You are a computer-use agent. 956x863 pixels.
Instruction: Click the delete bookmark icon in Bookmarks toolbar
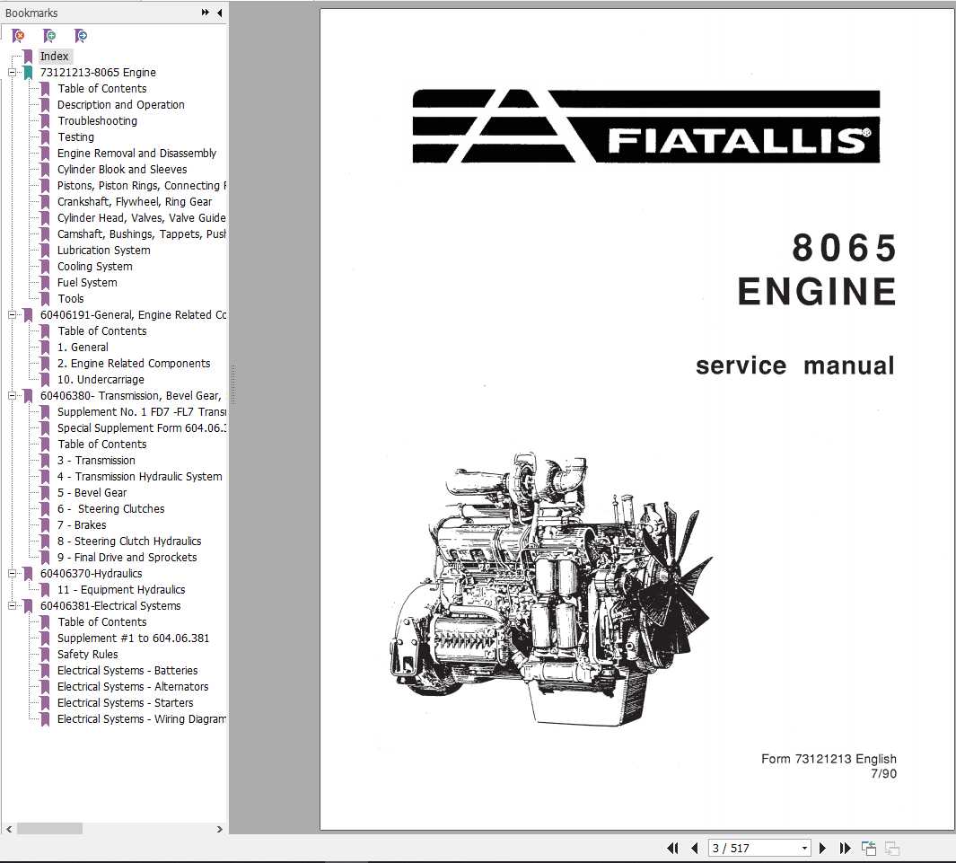tap(18, 36)
